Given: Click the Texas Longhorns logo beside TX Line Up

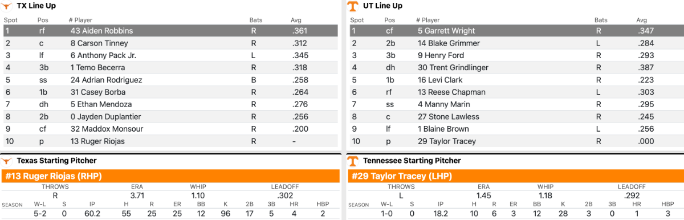Looking at the screenshot, I should (x=7, y=6).
